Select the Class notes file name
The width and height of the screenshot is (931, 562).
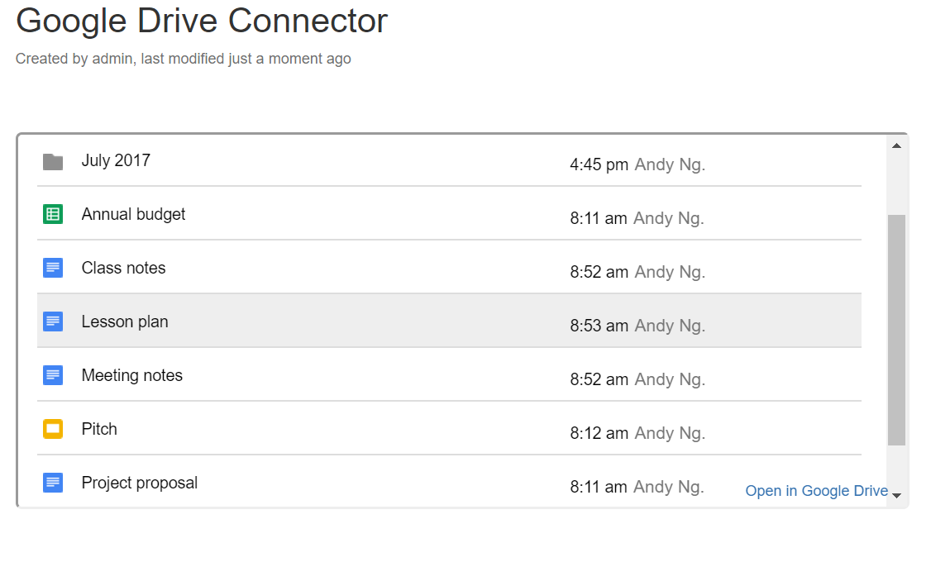[123, 268]
